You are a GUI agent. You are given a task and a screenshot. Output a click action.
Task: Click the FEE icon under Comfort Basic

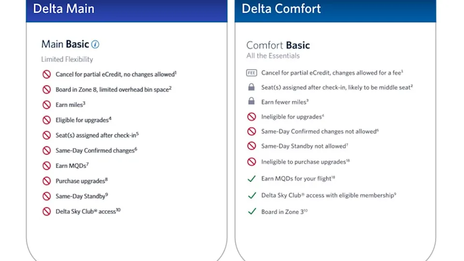pos(251,72)
